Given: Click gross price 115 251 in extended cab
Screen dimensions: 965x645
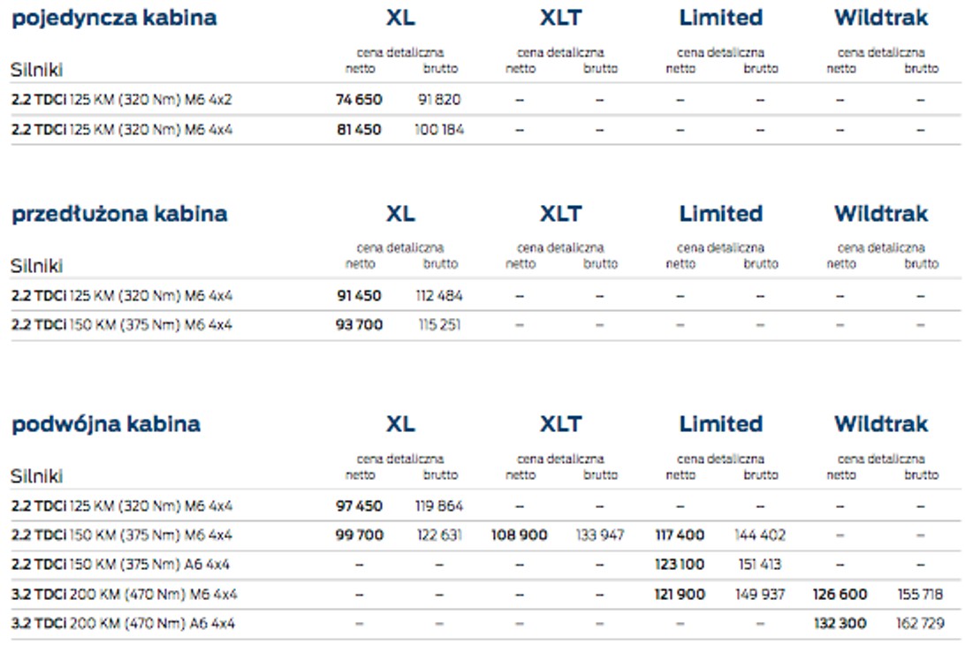Looking at the screenshot, I should [439, 324].
